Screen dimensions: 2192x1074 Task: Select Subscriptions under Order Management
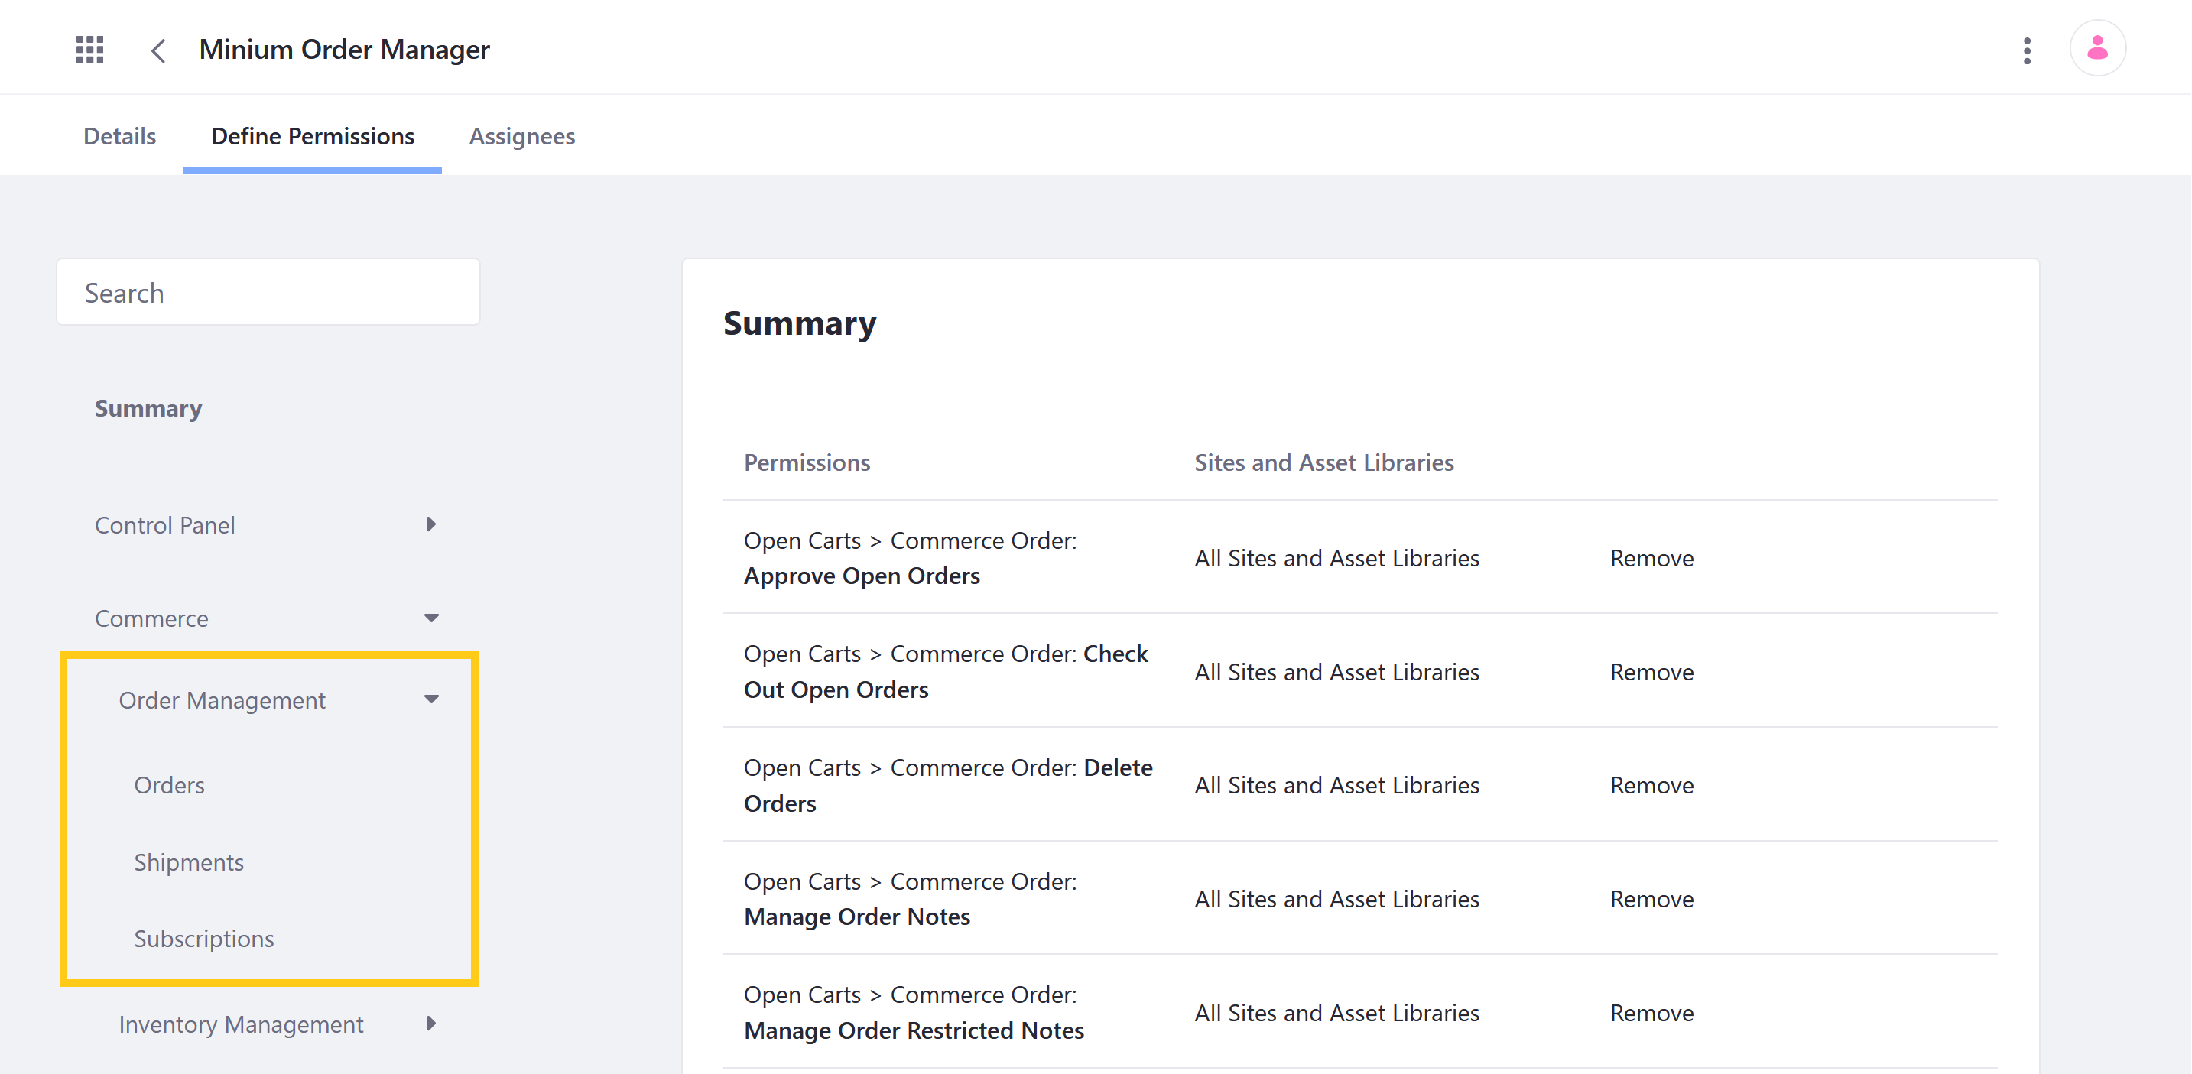[x=204, y=937]
